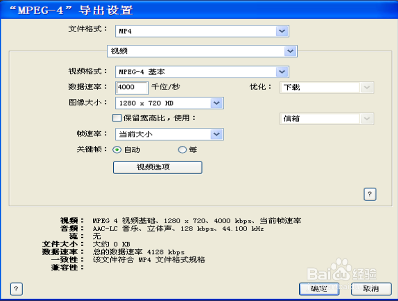Image resolution: width=398 pixels, height=301 pixels.
Task: Open the help button inside the video panel
Action: click(x=369, y=194)
